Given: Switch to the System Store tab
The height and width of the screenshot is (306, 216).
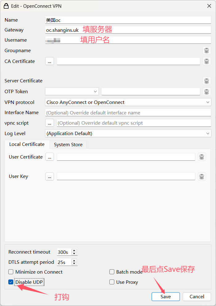Looking at the screenshot, I should tap(68, 144).
